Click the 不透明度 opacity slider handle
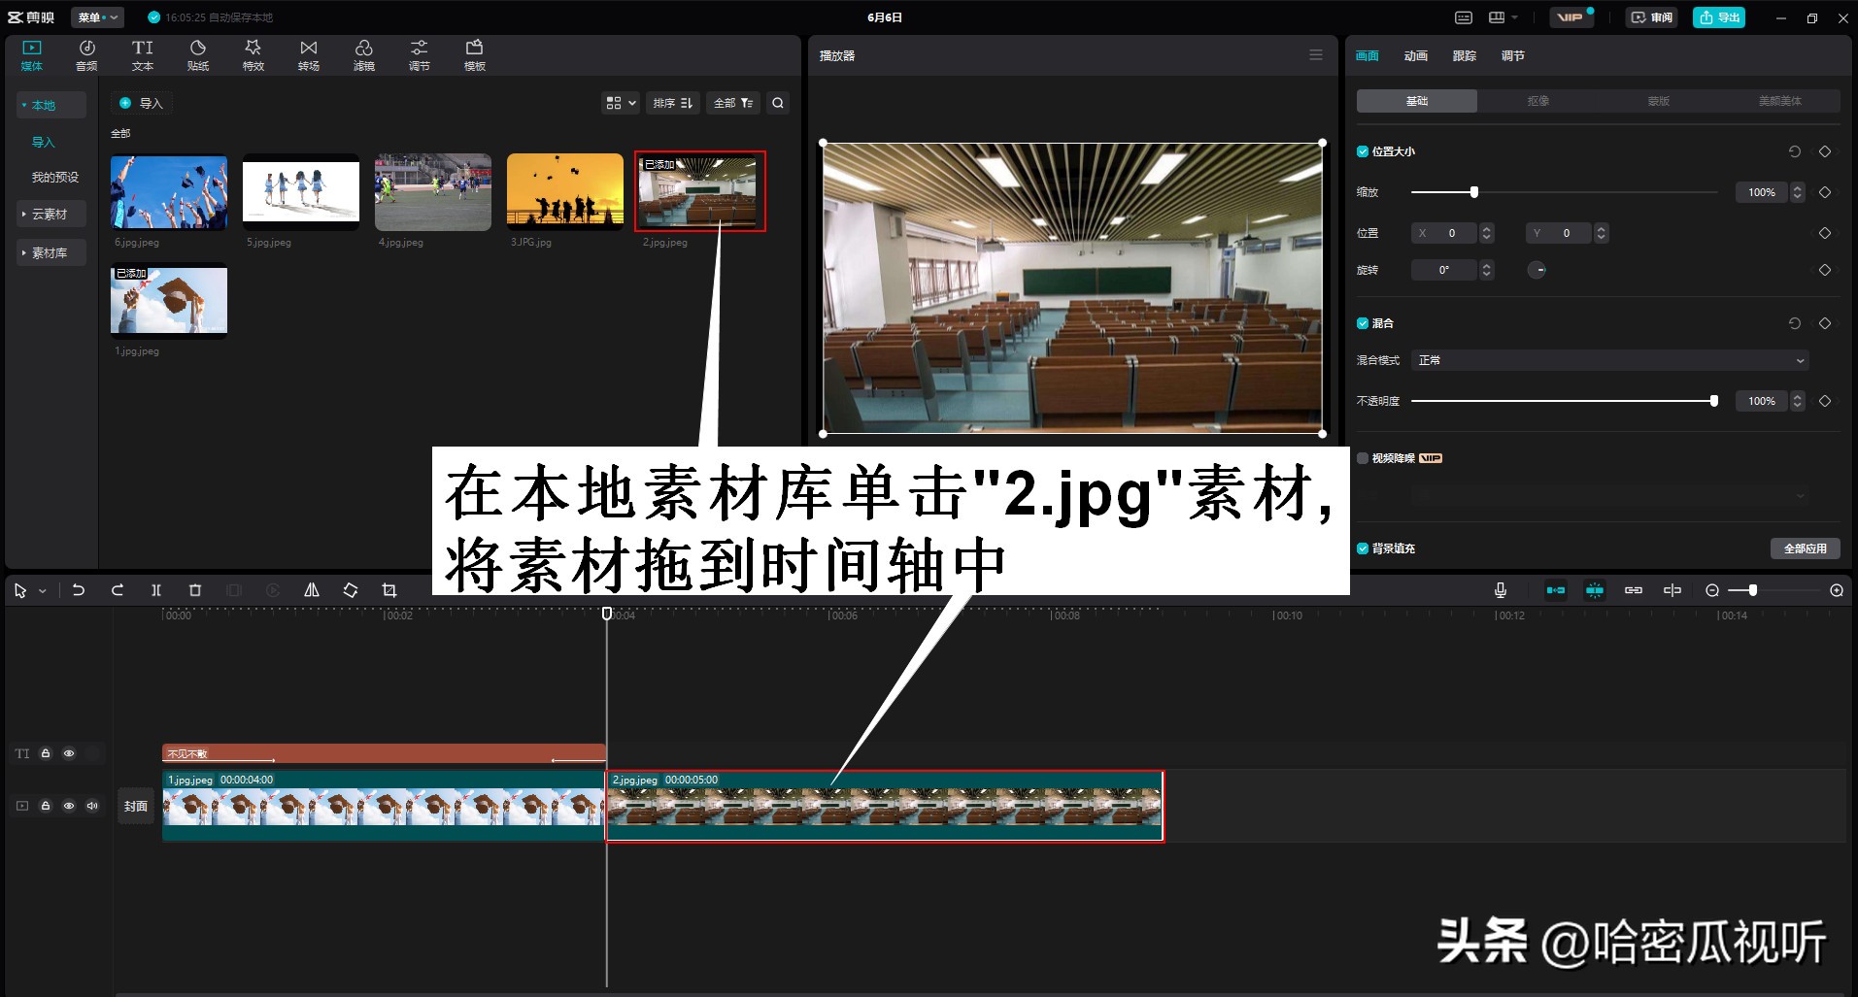This screenshot has width=1858, height=997. (x=1713, y=400)
